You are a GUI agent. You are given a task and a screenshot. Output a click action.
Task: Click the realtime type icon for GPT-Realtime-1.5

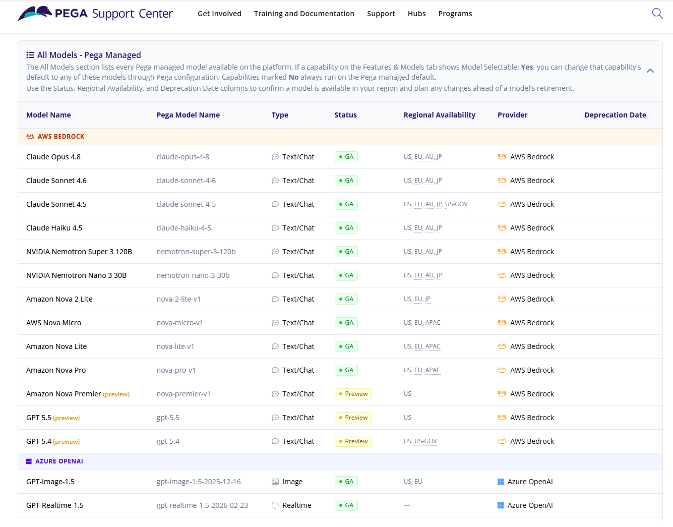[275, 505]
